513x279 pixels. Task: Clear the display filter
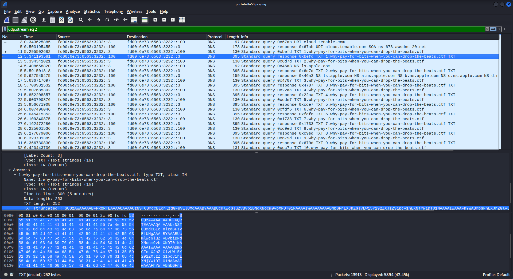(487, 29)
